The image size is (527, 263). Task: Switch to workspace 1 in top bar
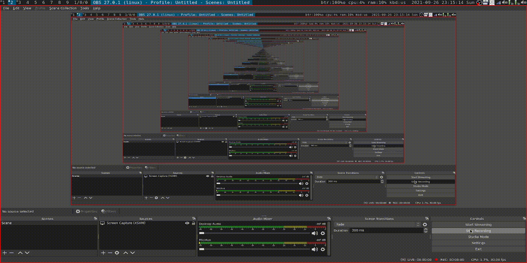point(3,3)
